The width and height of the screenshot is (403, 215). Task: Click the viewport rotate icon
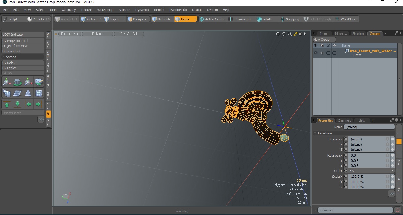284,34
